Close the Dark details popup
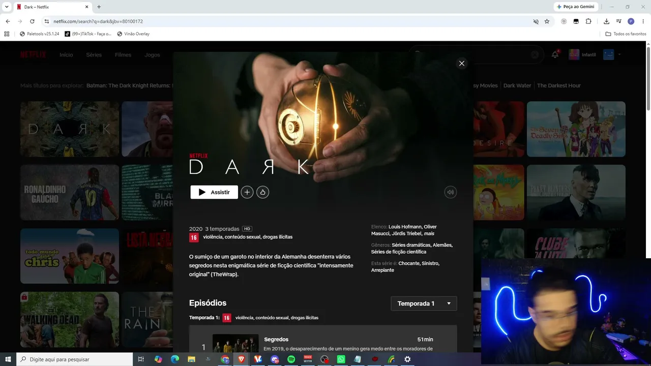This screenshot has width=651, height=366. pyautogui.click(x=462, y=64)
